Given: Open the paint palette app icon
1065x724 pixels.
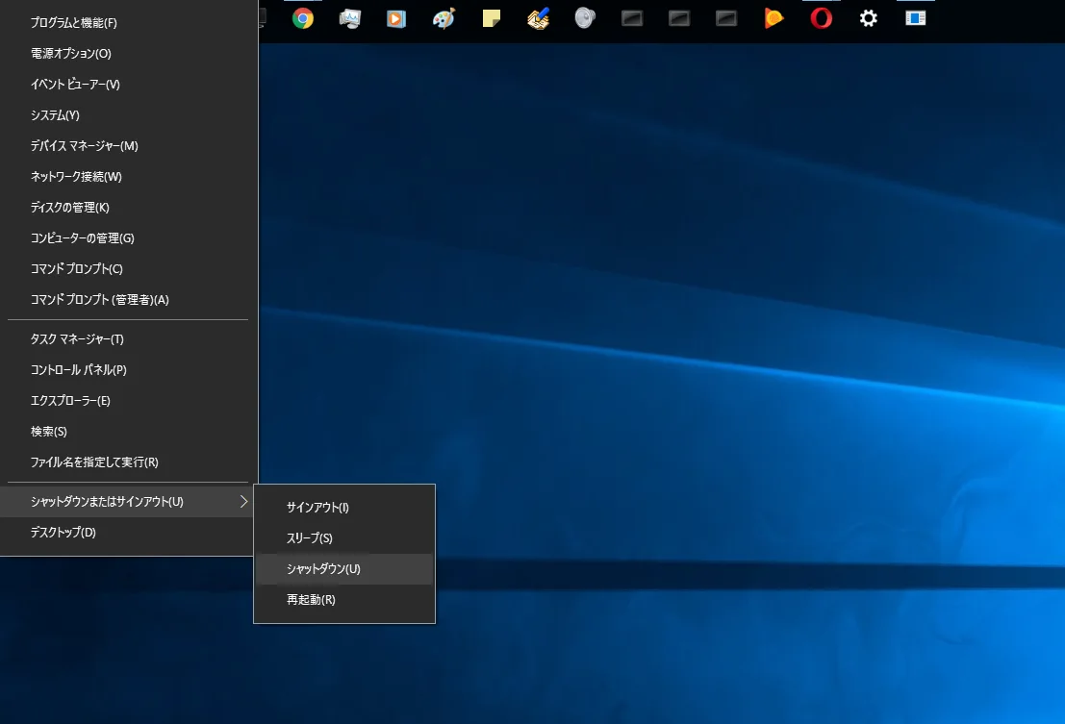Looking at the screenshot, I should 444,19.
